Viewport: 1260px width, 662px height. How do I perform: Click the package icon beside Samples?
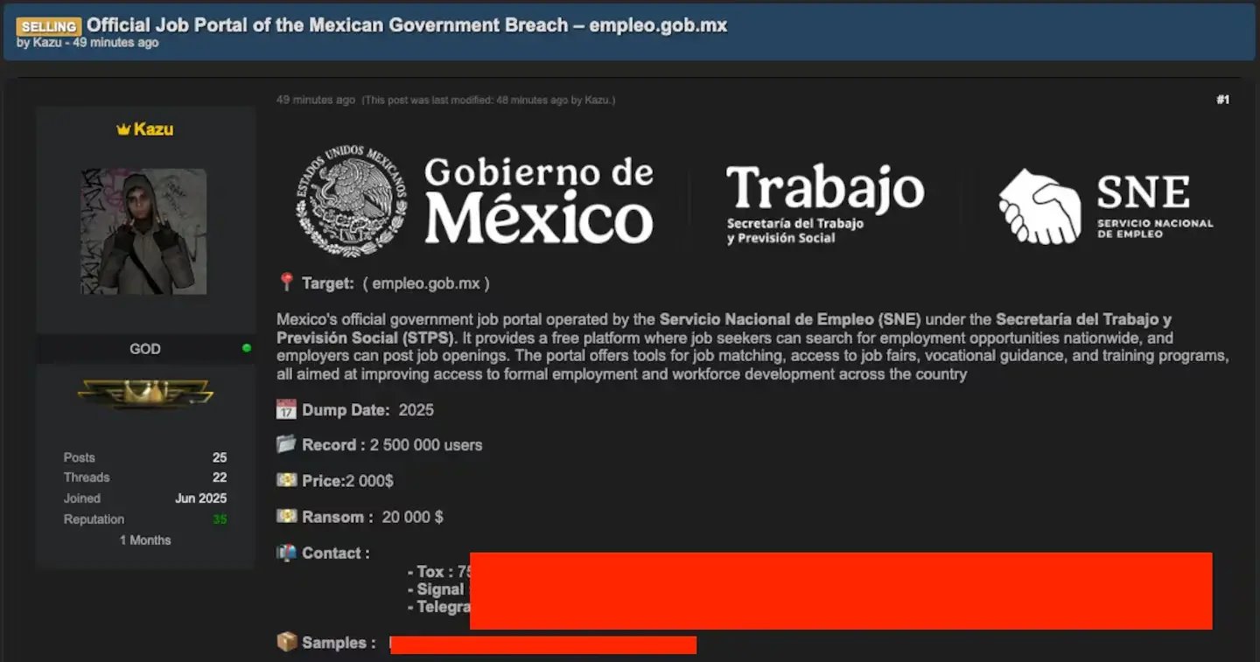pyautogui.click(x=286, y=643)
